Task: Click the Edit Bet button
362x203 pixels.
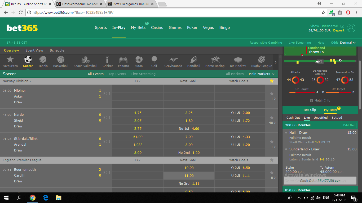Action: click(349, 125)
